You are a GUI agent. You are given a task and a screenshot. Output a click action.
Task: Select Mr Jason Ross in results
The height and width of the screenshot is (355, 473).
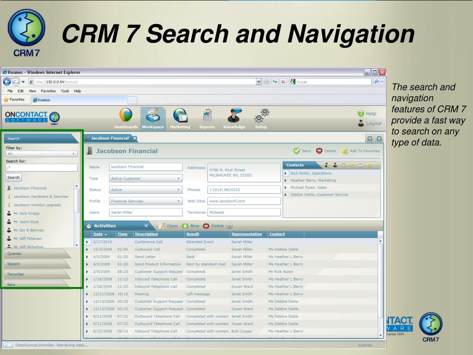click(26, 222)
